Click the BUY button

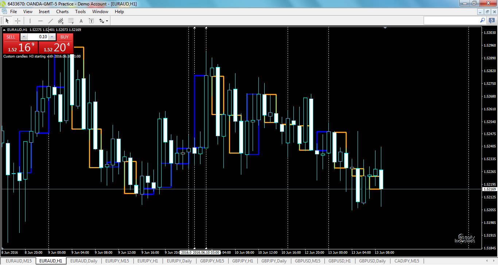coord(65,37)
